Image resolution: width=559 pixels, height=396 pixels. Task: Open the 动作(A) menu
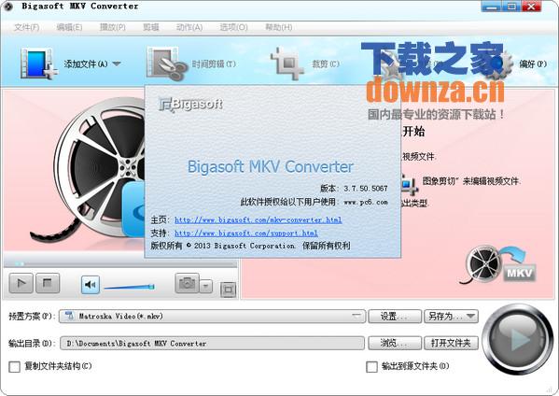point(189,27)
